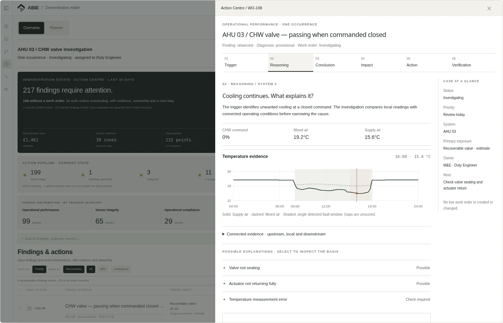Select the 02 Reasoning step tab
Image resolution: width=503 pixels, height=323 pixels.
click(291, 62)
